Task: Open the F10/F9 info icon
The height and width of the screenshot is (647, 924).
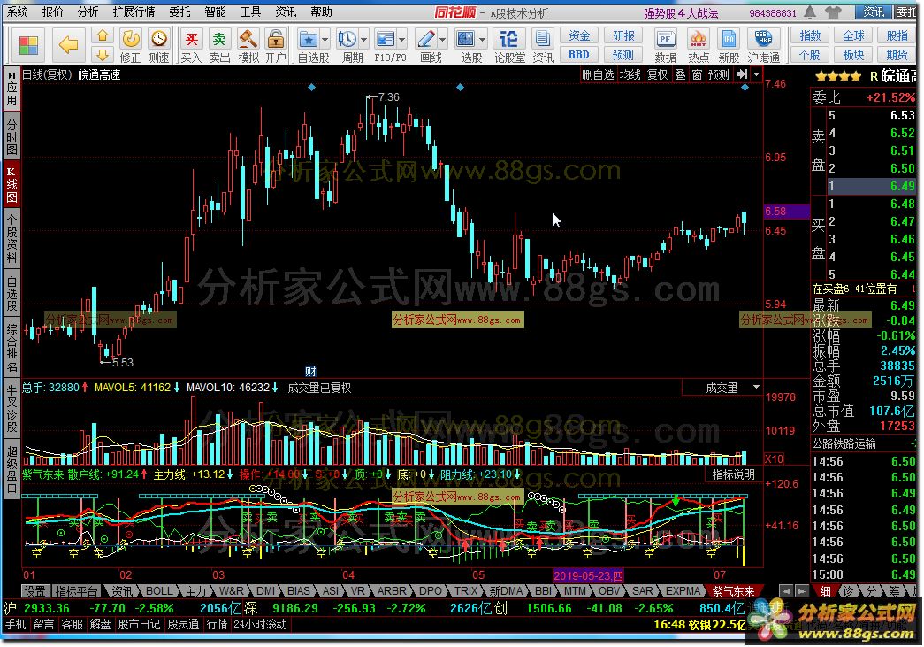Action: point(385,40)
